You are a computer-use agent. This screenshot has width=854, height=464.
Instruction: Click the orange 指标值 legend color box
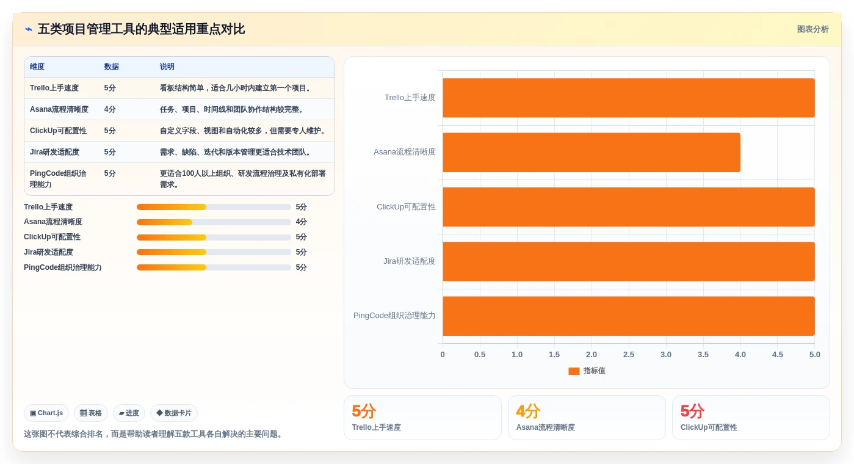tap(574, 371)
